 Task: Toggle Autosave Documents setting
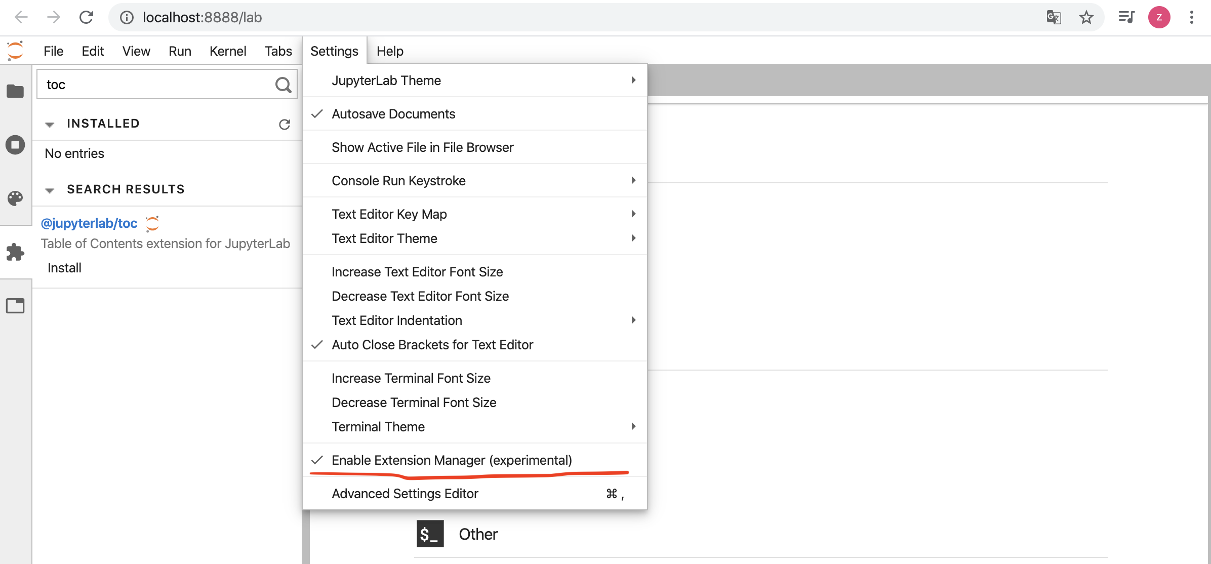pyautogui.click(x=393, y=114)
